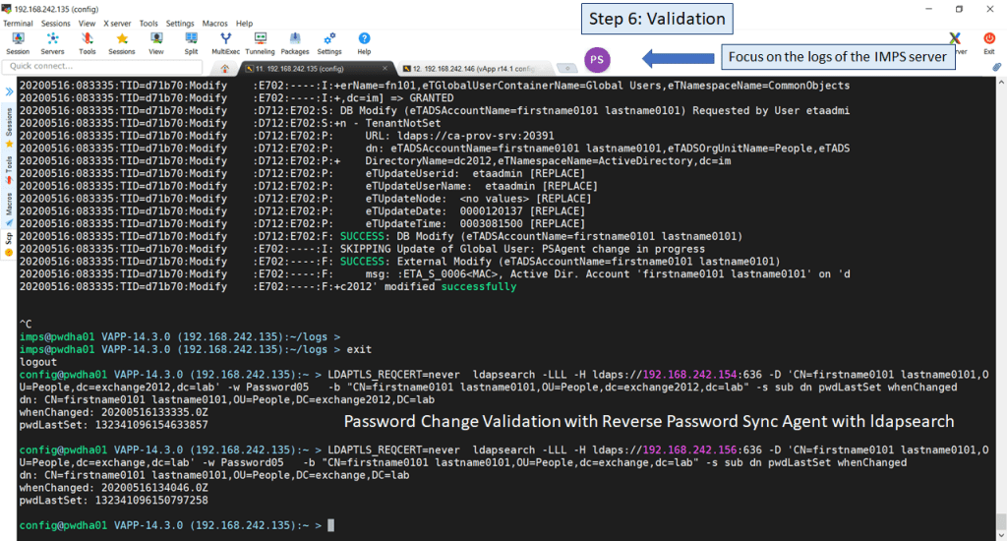Enable MultiExec mode icon
The image size is (1007, 541).
225,41
